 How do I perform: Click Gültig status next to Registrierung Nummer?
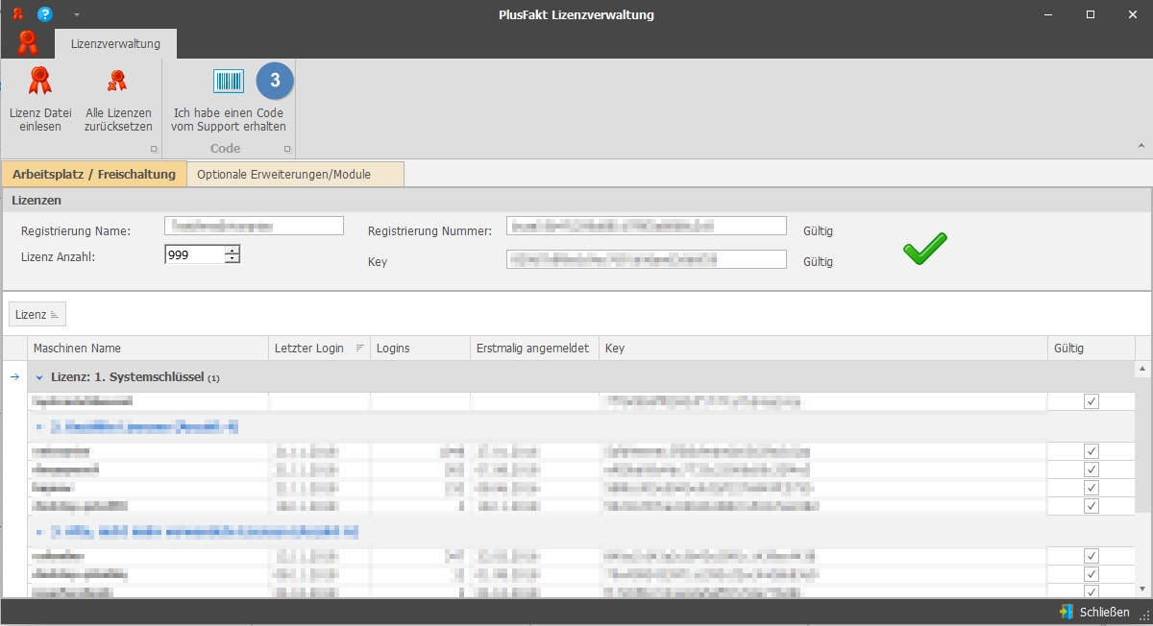click(x=818, y=230)
